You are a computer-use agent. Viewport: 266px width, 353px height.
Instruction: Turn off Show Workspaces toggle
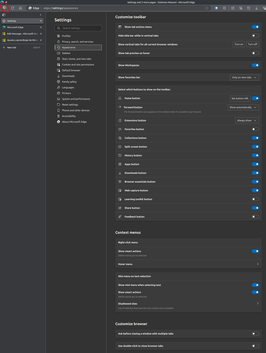tap(255, 65)
